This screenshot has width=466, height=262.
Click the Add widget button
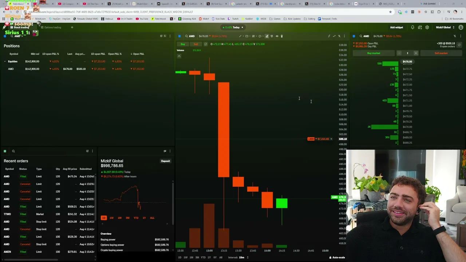pyautogui.click(x=396, y=27)
